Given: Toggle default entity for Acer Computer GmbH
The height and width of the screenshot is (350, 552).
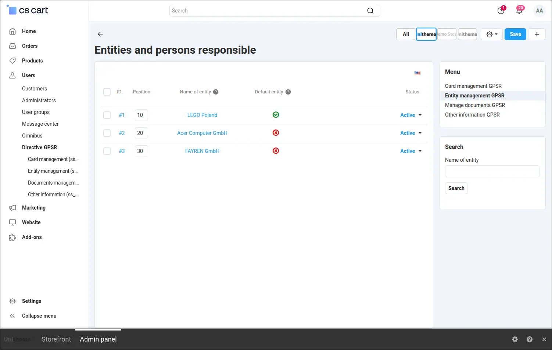Looking at the screenshot, I should (276, 133).
